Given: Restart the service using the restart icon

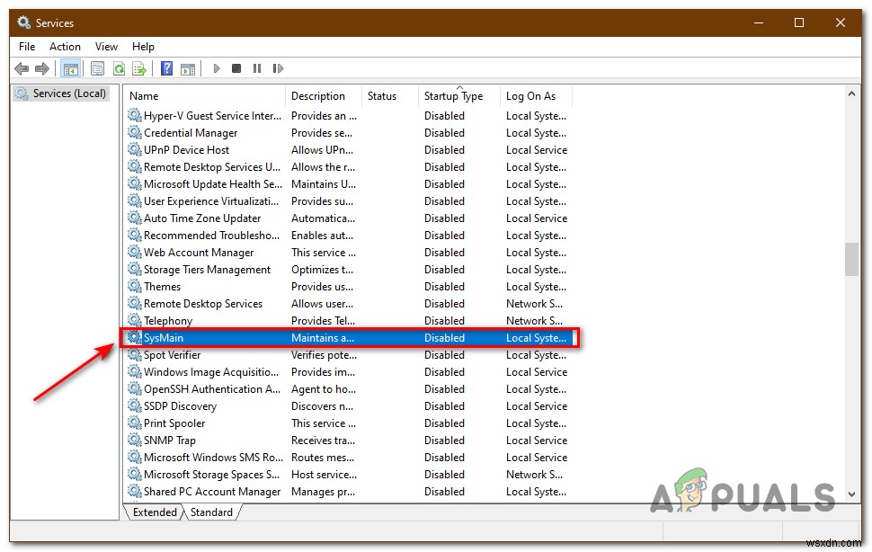Looking at the screenshot, I should (279, 67).
